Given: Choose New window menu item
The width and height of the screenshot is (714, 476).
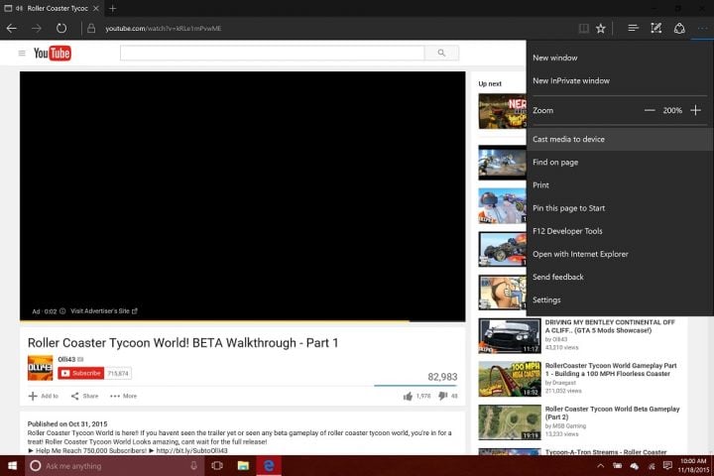Looking at the screenshot, I should click(x=620, y=58).
